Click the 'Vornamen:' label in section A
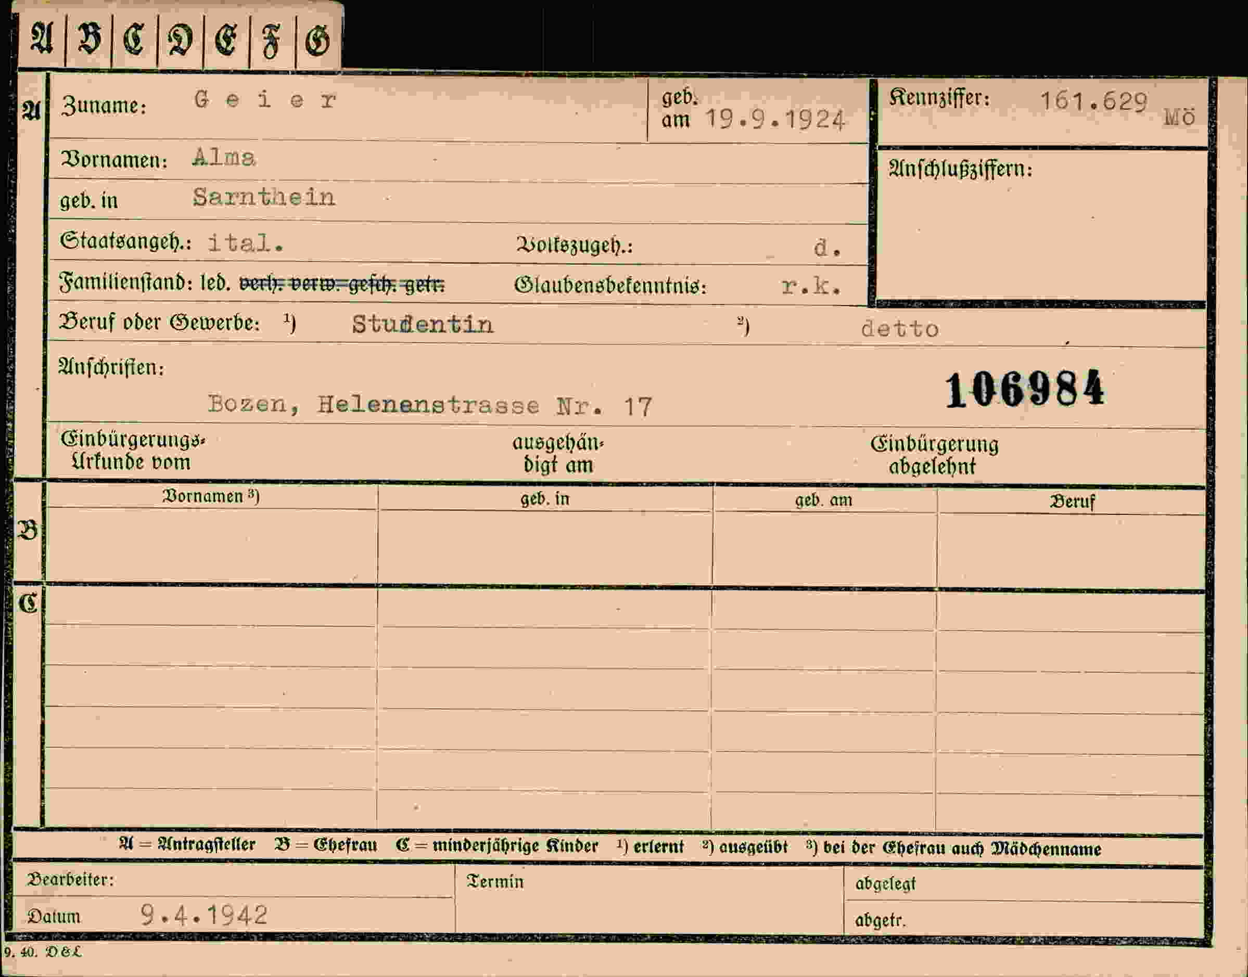Image resolution: width=1248 pixels, height=977 pixels. coord(114,160)
